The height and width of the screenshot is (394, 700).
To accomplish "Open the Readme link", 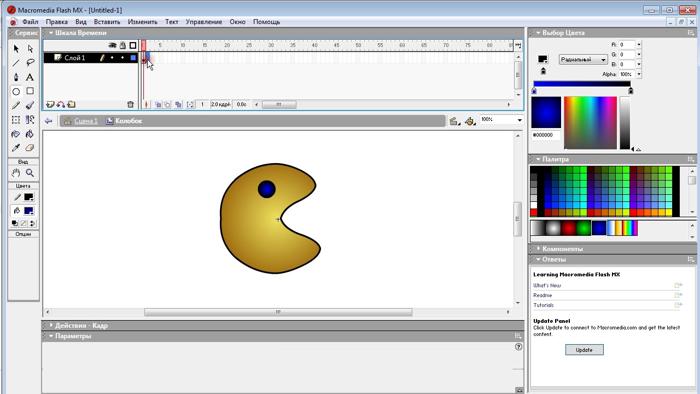I will [542, 296].
